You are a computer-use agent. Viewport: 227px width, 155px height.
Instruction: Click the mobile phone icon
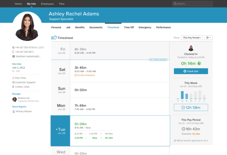[13, 52]
